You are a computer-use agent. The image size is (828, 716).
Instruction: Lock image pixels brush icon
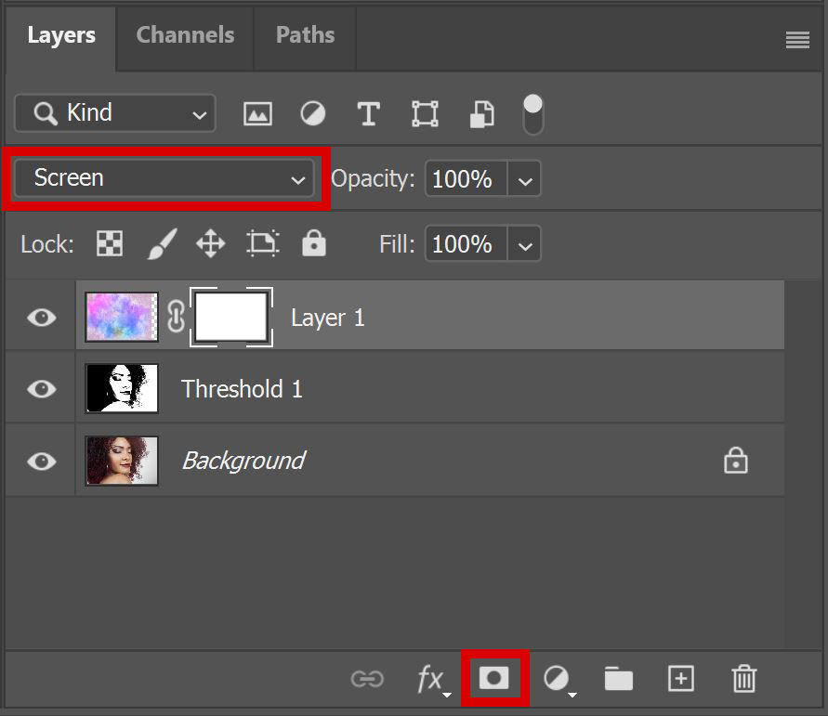tap(162, 243)
